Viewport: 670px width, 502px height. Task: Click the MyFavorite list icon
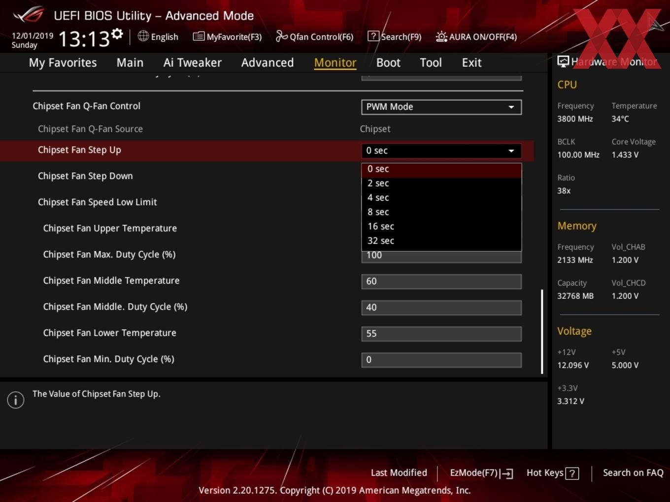coord(199,36)
